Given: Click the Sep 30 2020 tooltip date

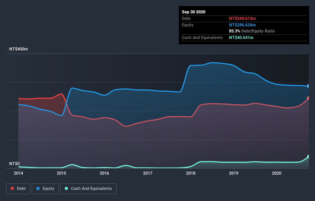Looking at the screenshot, I should [x=194, y=12].
